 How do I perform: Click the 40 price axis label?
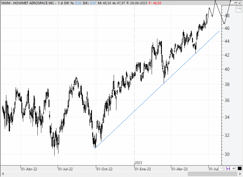(x=227, y=69)
